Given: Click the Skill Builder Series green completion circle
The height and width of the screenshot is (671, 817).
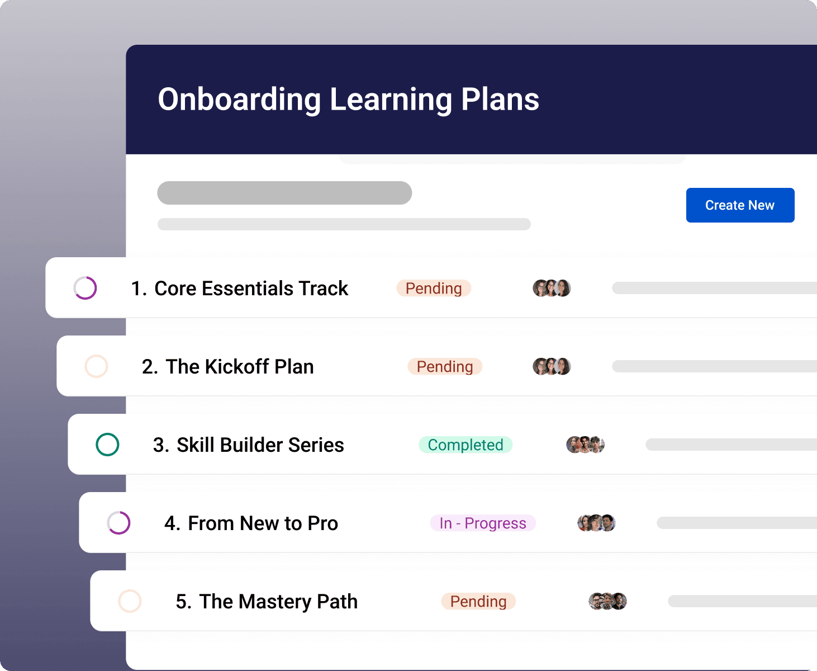Looking at the screenshot, I should point(107,445).
